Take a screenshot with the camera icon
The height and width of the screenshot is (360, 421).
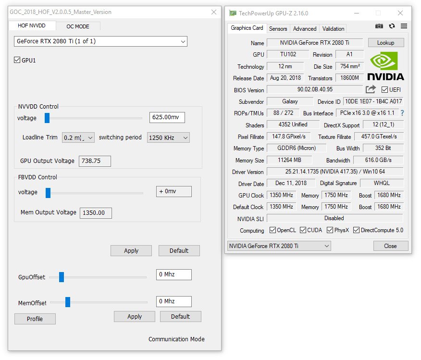pyautogui.click(x=379, y=26)
